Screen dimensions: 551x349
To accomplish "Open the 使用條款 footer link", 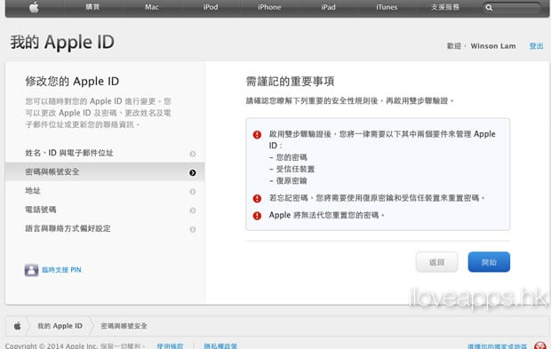I will [x=170, y=345].
